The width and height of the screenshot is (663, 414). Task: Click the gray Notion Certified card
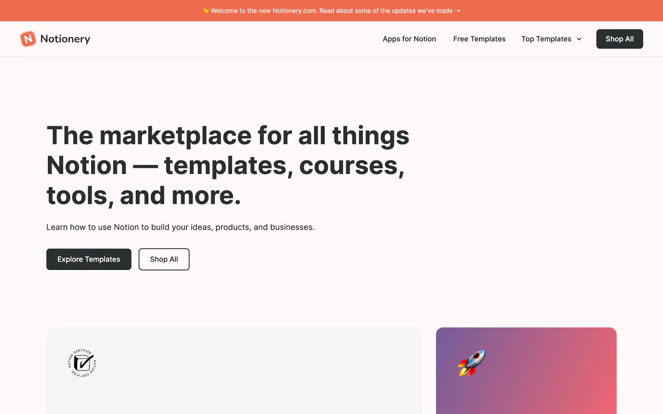click(x=234, y=371)
